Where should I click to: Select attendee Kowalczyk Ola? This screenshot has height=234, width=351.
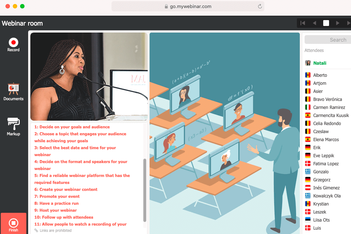(328, 196)
